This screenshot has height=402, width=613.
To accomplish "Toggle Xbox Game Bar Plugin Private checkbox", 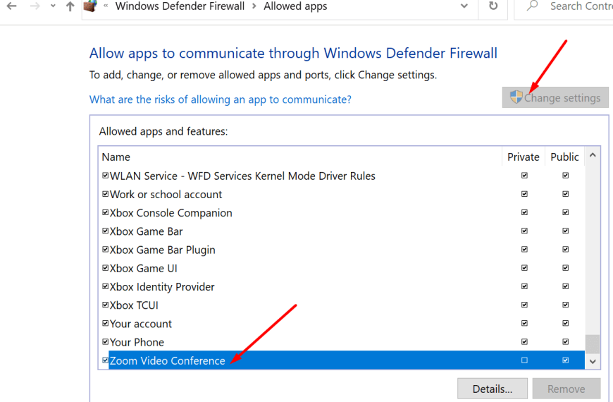I will pos(524,250).
